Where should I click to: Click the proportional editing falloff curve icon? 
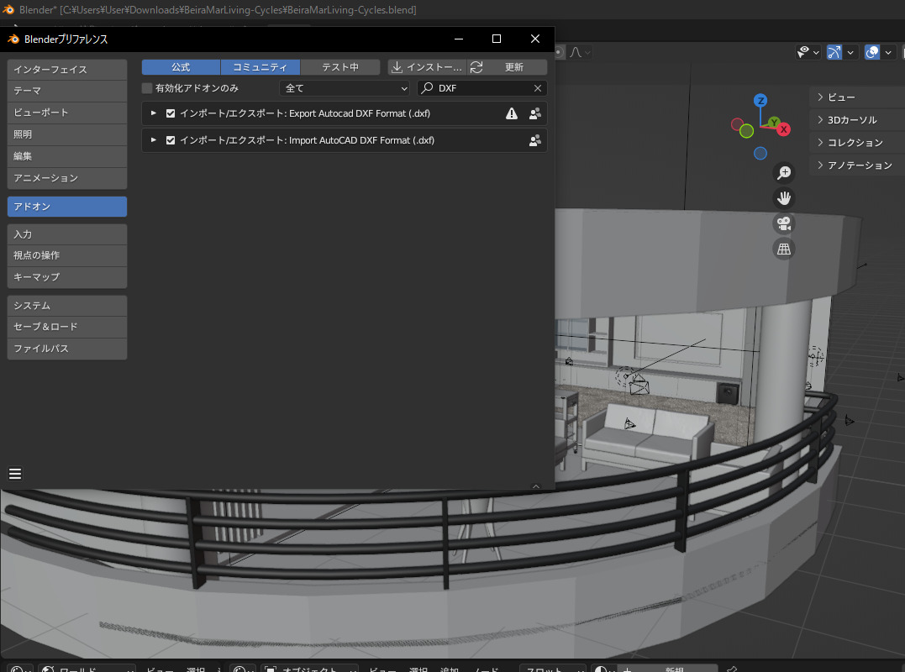[x=576, y=52]
